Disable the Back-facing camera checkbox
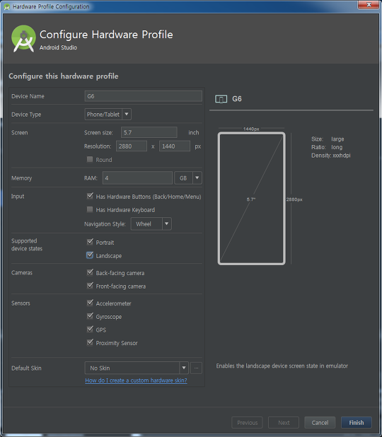The image size is (382, 437). [x=90, y=272]
